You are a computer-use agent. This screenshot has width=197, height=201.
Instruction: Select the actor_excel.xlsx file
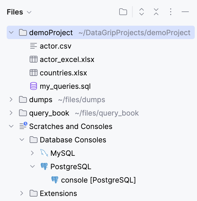click(67, 59)
